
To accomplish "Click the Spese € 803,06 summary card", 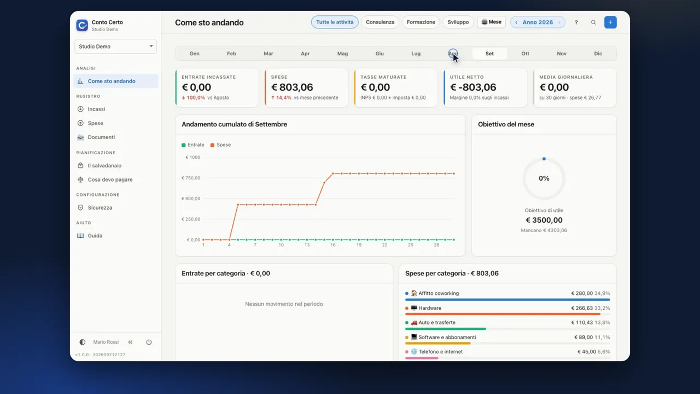I will click(x=306, y=88).
